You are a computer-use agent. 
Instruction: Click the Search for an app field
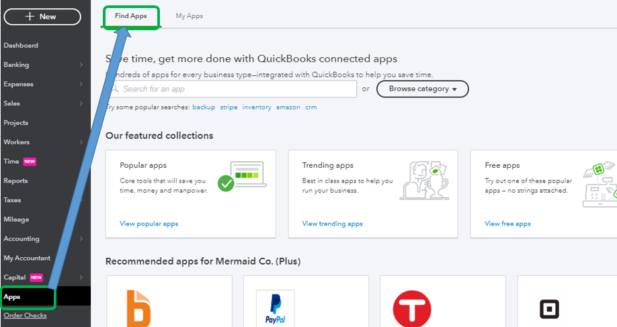pos(235,89)
